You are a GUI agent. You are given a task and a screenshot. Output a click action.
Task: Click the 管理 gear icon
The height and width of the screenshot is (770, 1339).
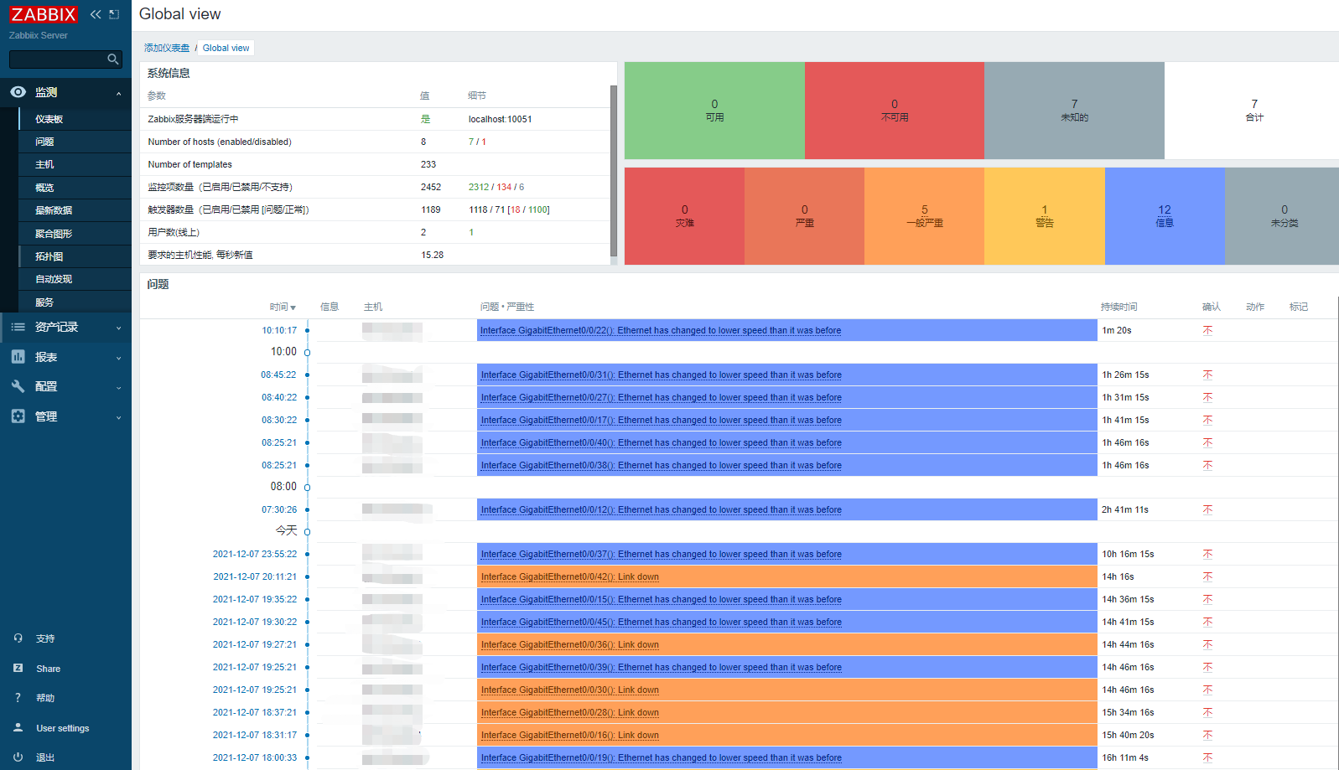(18, 416)
